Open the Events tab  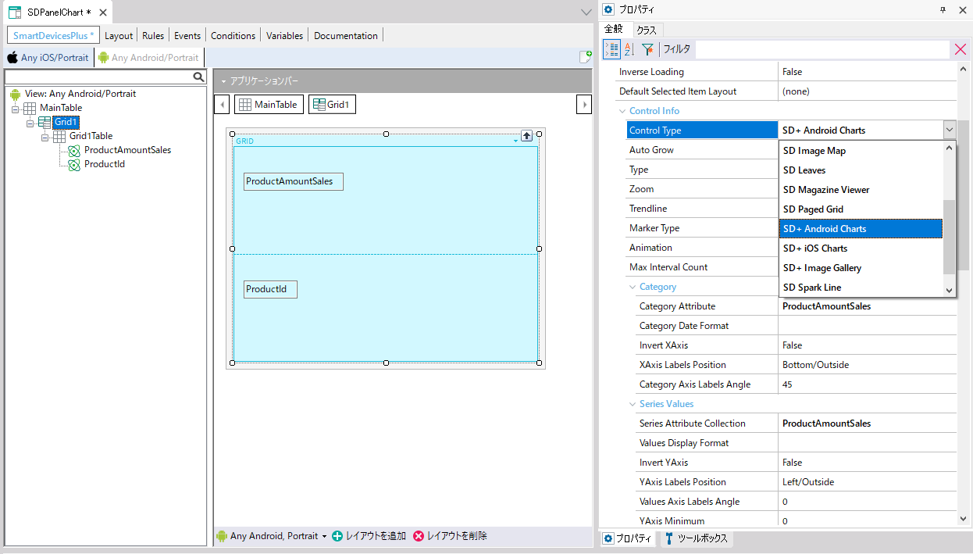tap(187, 35)
